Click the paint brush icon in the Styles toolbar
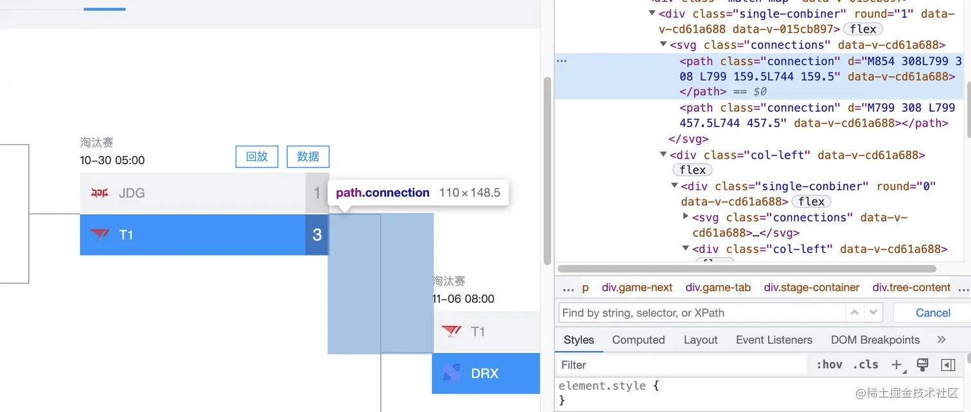 [x=923, y=365]
